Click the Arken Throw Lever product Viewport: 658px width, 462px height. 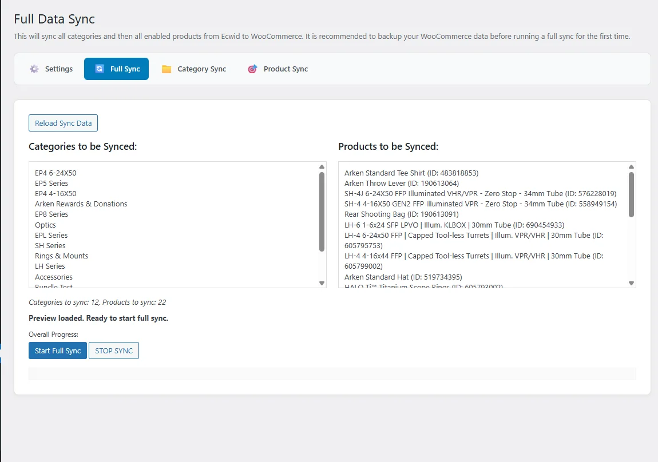402,183
